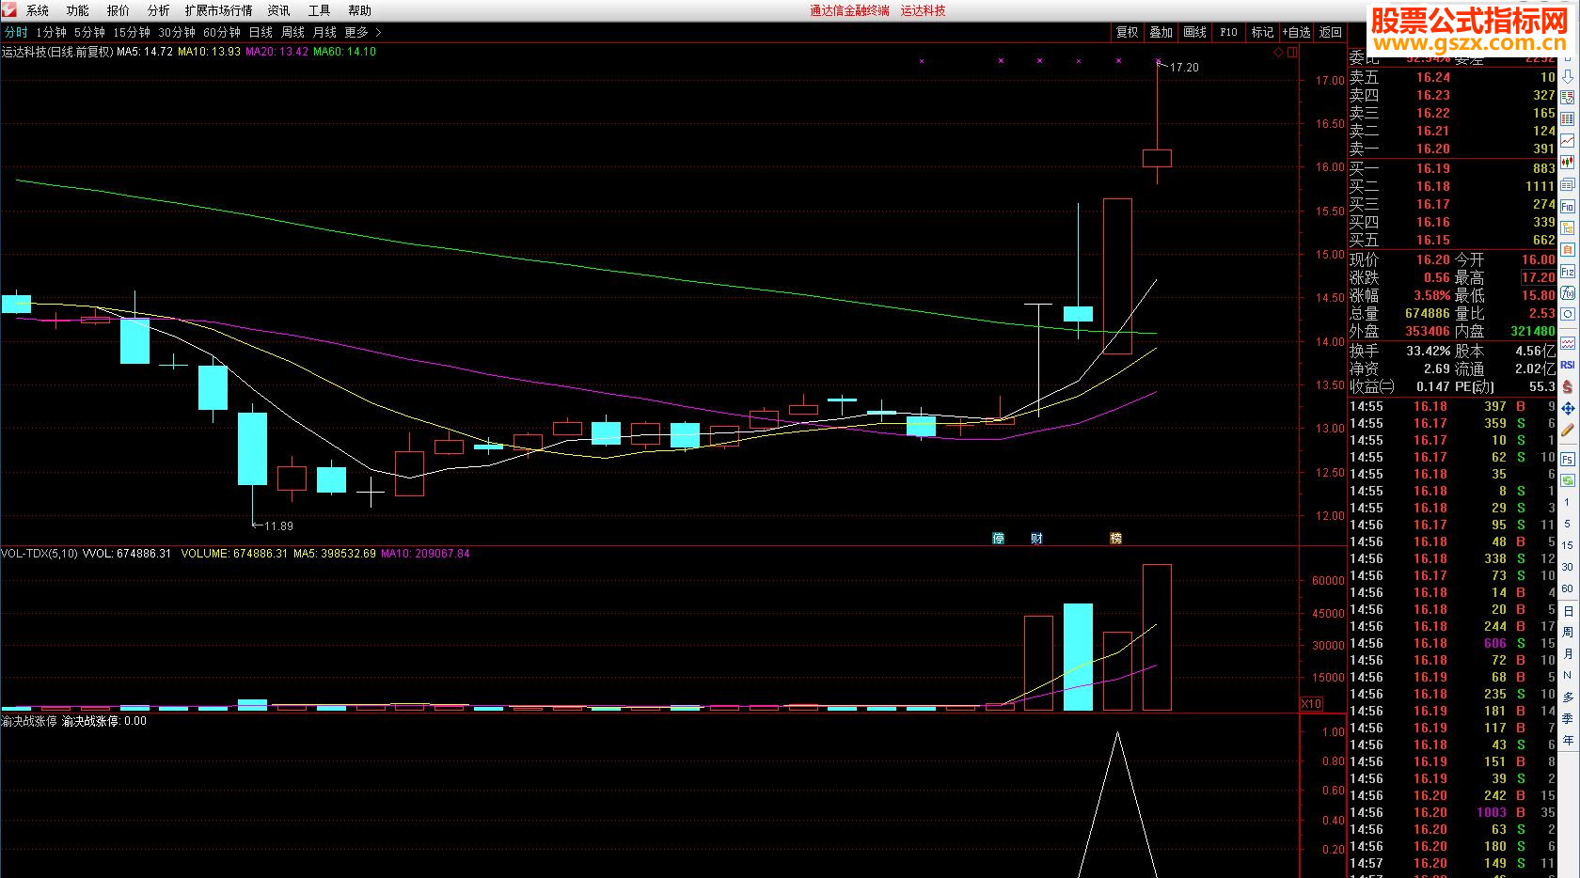Open the f(x) formula icon
The image size is (1580, 878).
point(1568,292)
